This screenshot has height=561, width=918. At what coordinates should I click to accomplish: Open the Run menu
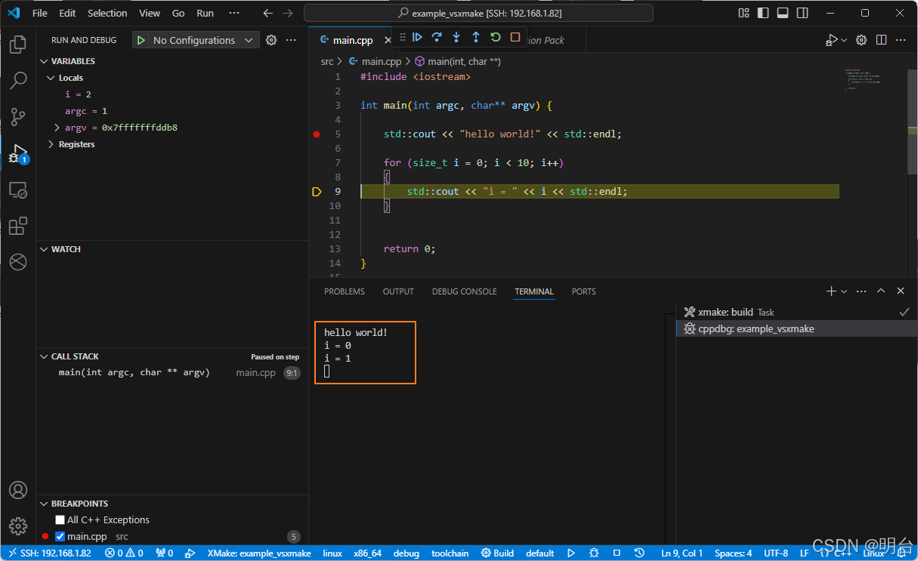(205, 13)
